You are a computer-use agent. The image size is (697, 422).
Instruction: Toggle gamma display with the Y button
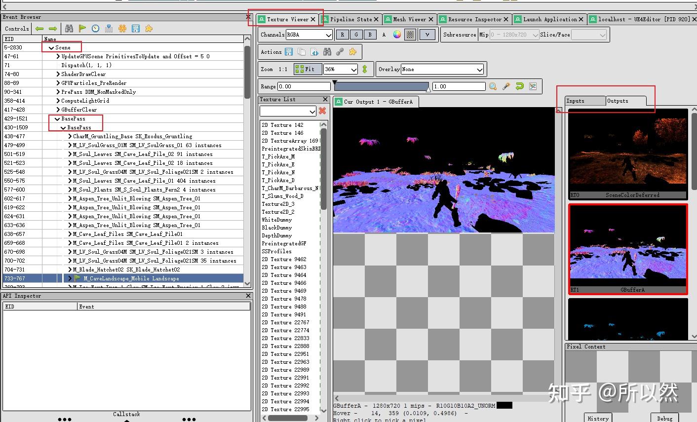point(427,34)
